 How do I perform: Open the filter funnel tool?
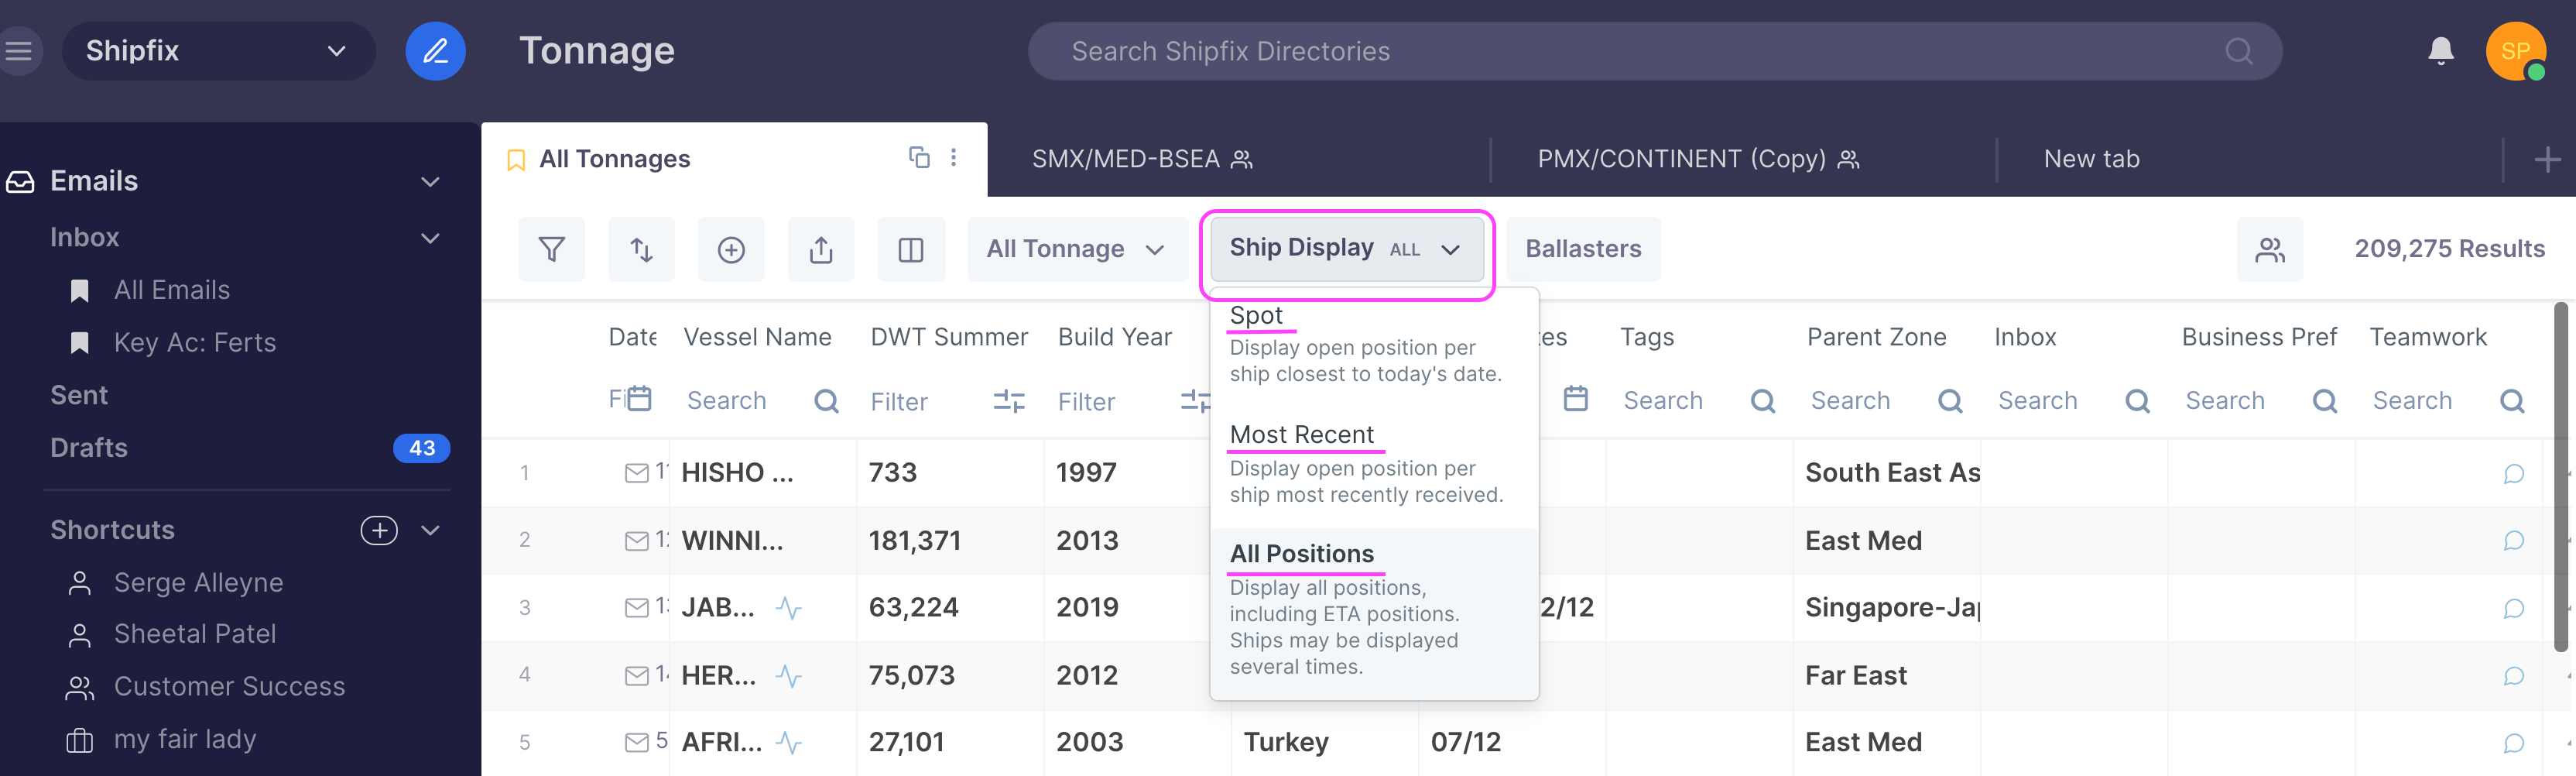pyautogui.click(x=551, y=249)
